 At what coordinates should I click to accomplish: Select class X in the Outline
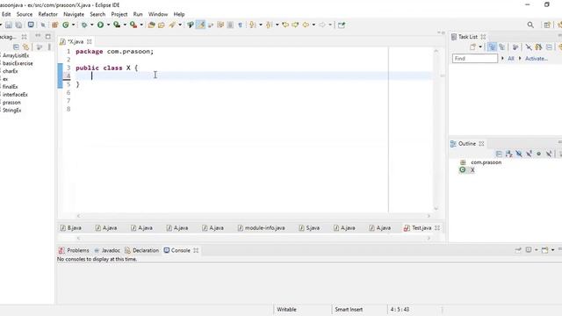[468, 169]
